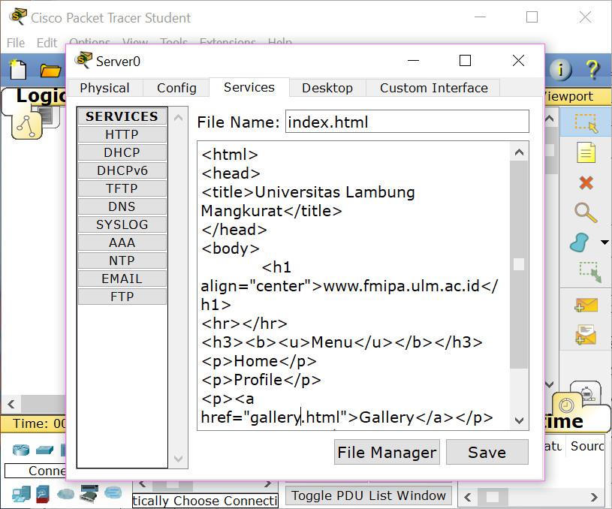
Task: Add a Simple PDU
Action: coord(586,305)
